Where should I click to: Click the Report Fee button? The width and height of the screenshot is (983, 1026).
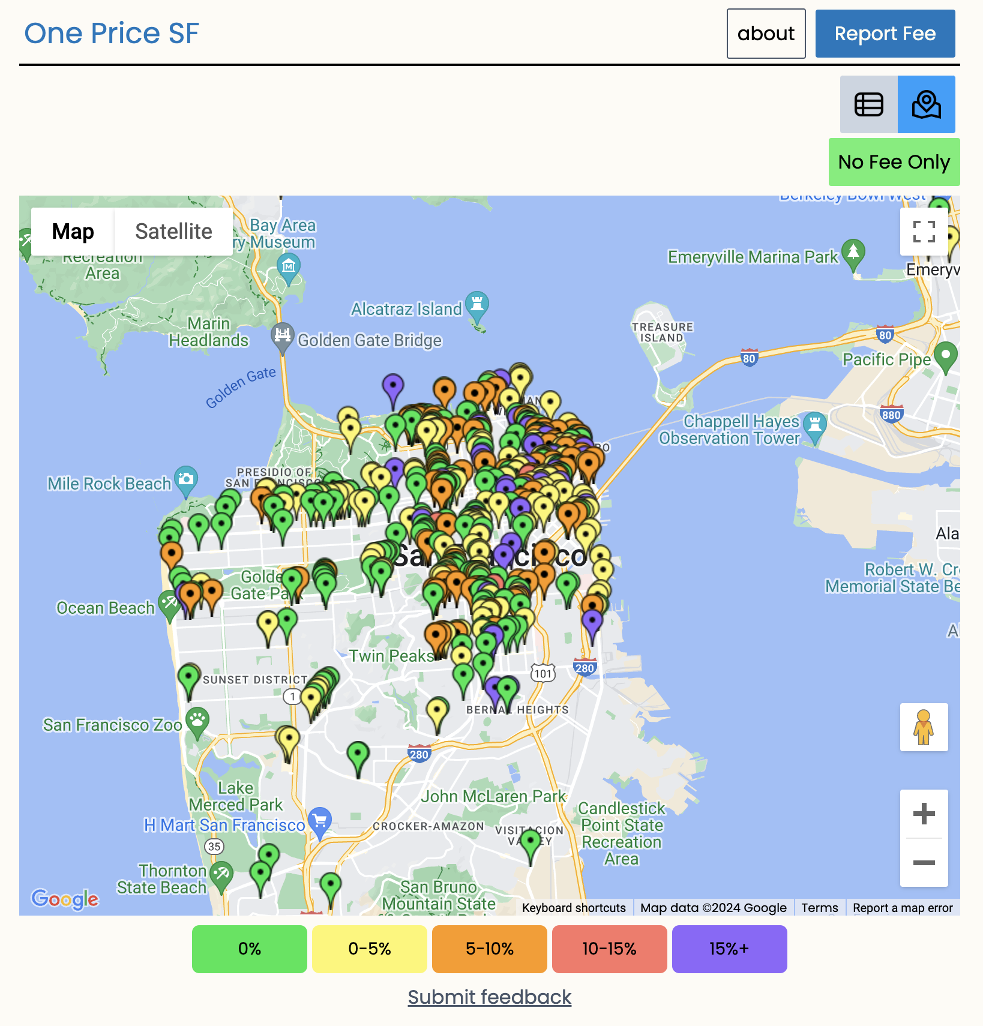pyautogui.click(x=885, y=34)
